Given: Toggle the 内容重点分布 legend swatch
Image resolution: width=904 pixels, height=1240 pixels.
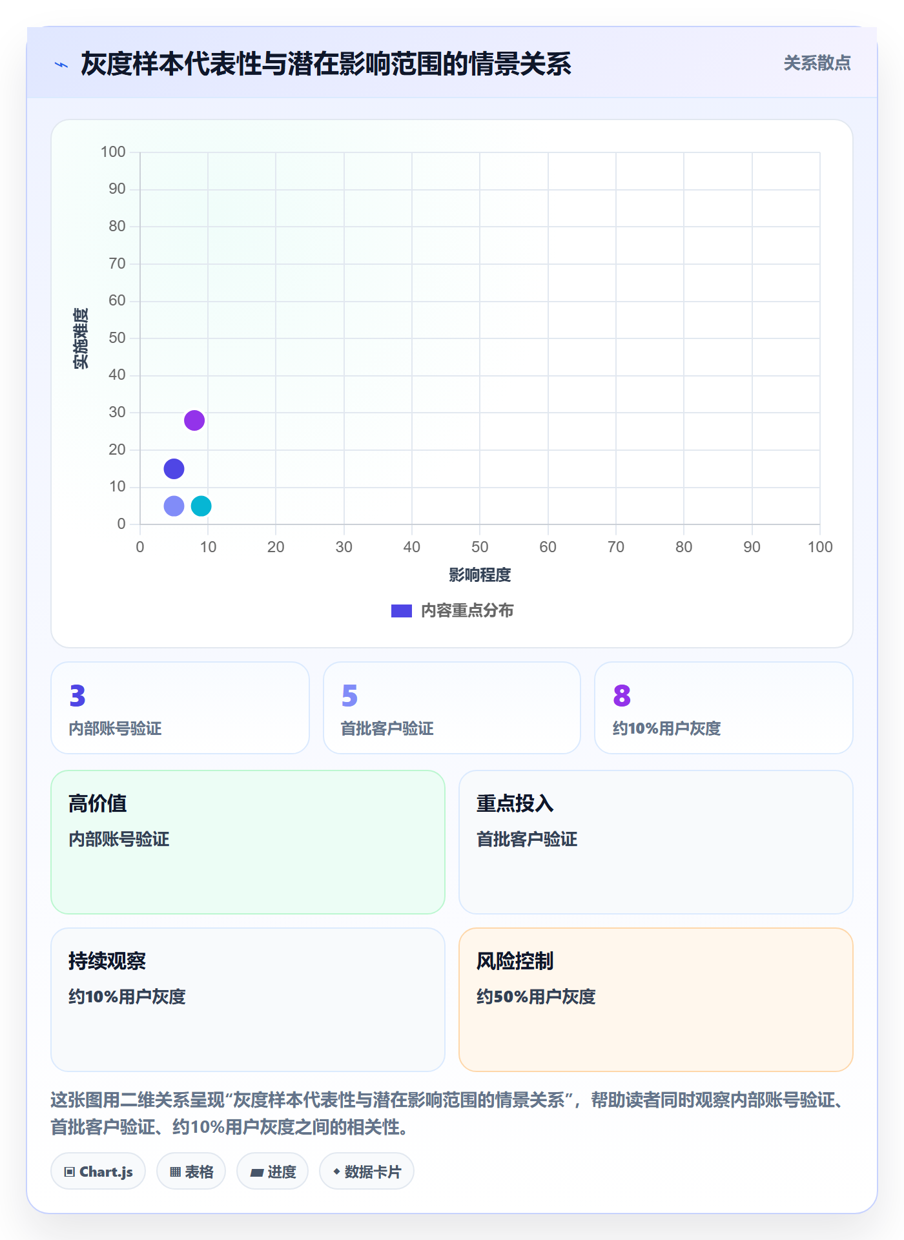Looking at the screenshot, I should [402, 611].
